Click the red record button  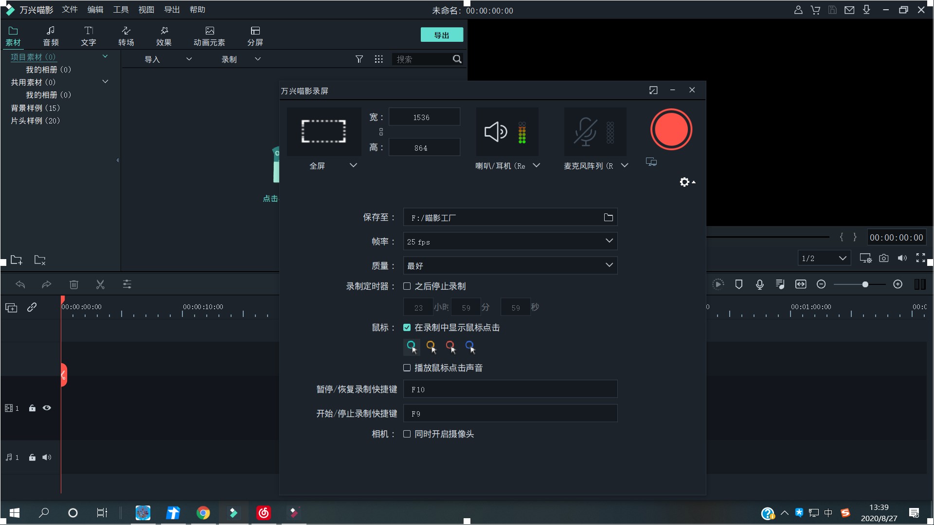pos(671,130)
